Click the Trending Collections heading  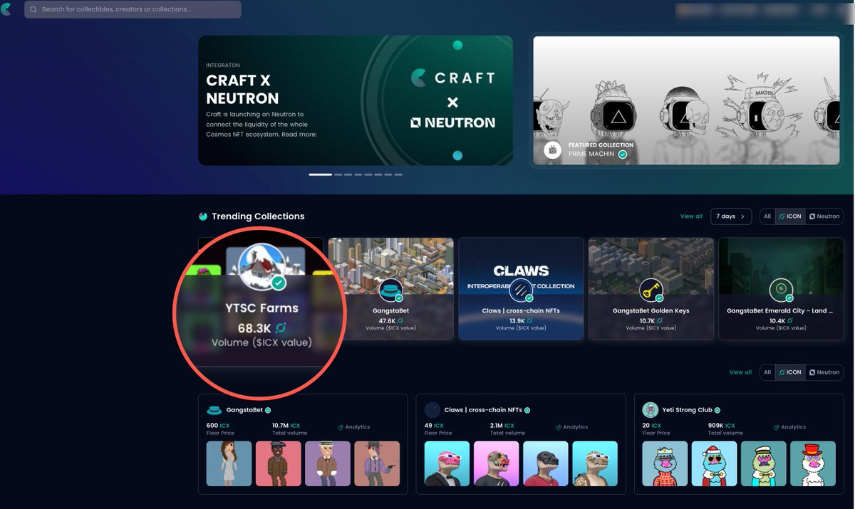258,216
